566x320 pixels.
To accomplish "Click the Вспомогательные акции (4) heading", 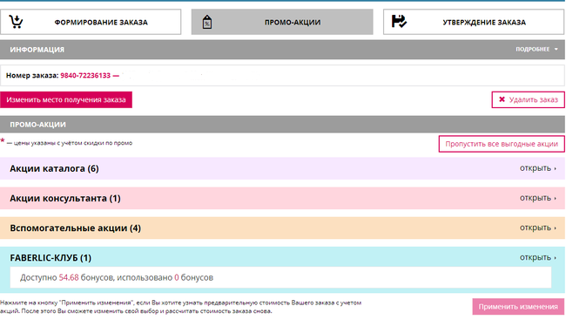I will tap(75, 228).
